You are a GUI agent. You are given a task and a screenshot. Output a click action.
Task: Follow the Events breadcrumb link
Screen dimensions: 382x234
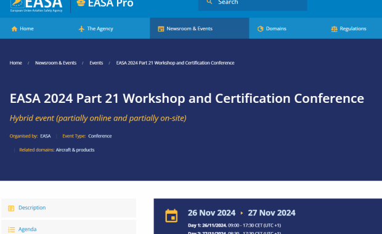point(96,63)
